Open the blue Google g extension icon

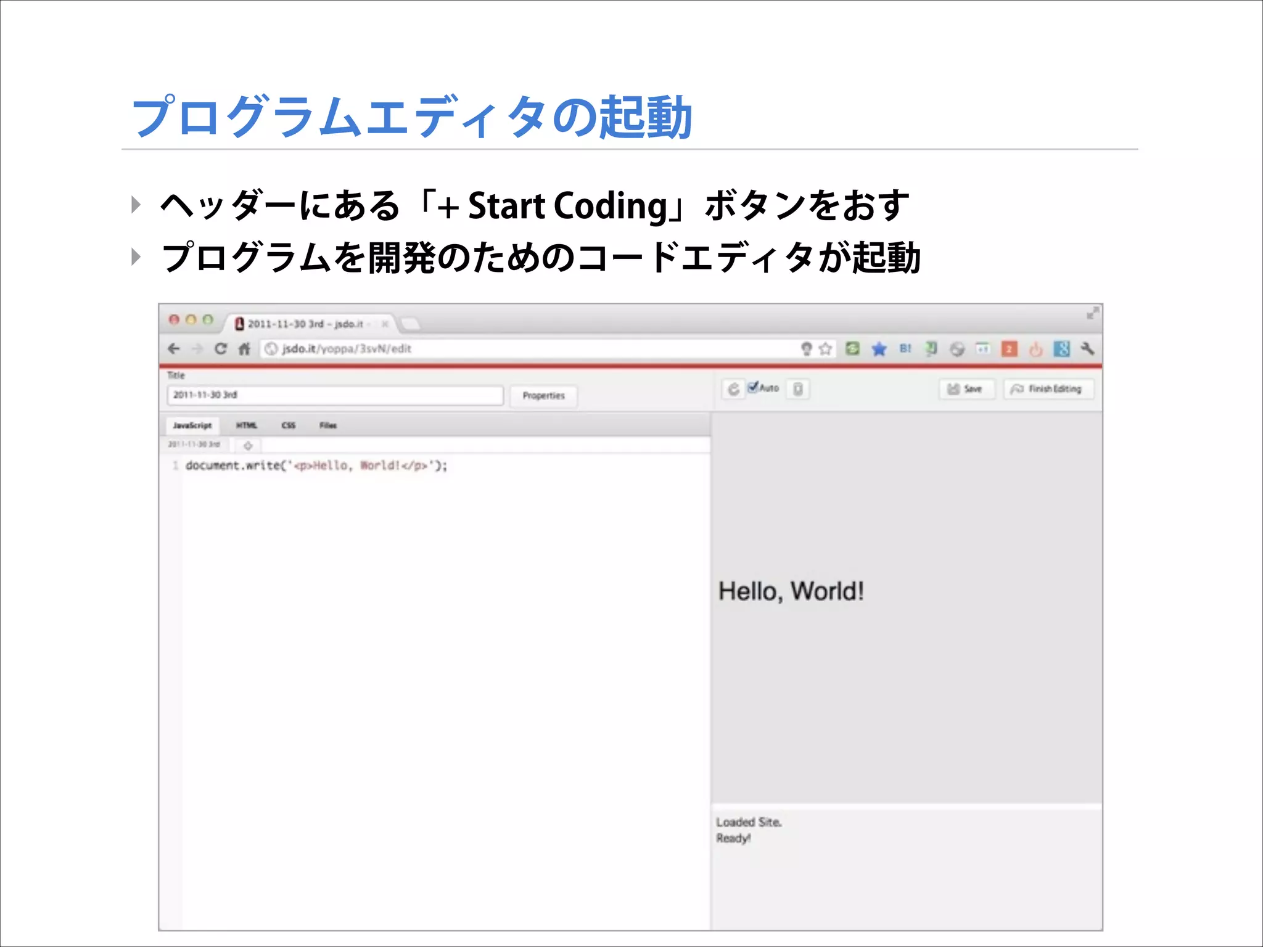tap(1061, 349)
